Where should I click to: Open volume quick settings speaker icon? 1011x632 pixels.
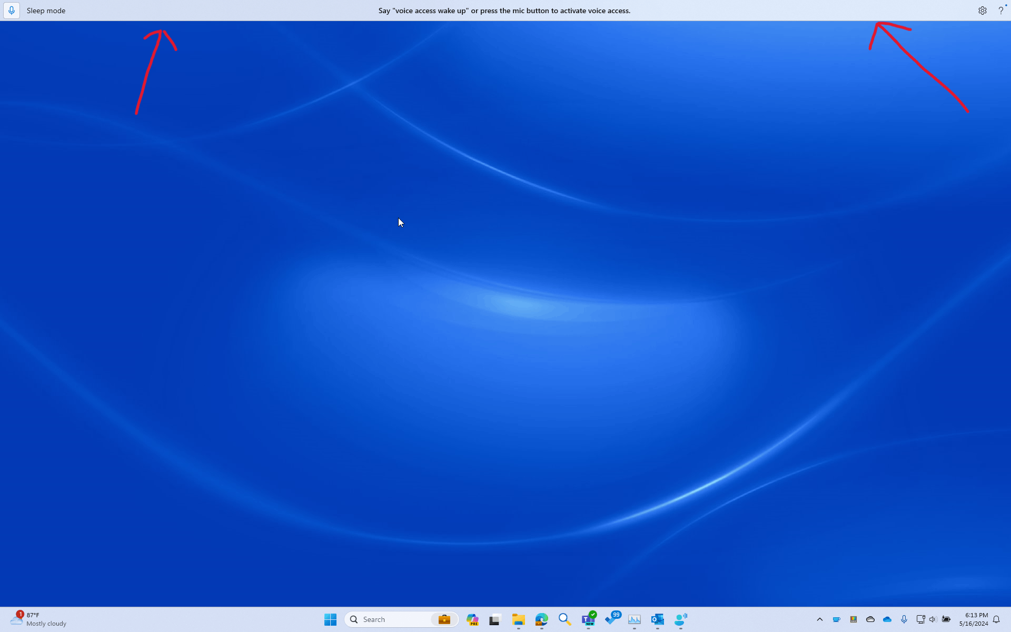point(933,619)
